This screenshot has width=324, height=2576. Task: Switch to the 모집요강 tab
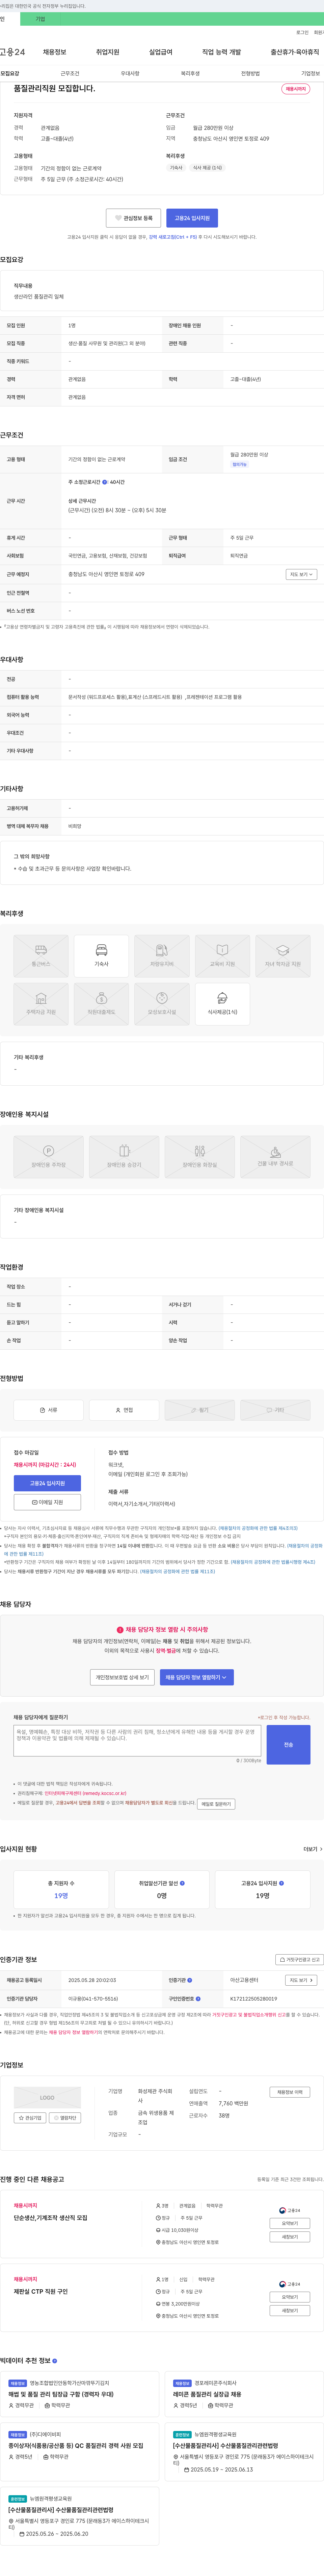10,73
